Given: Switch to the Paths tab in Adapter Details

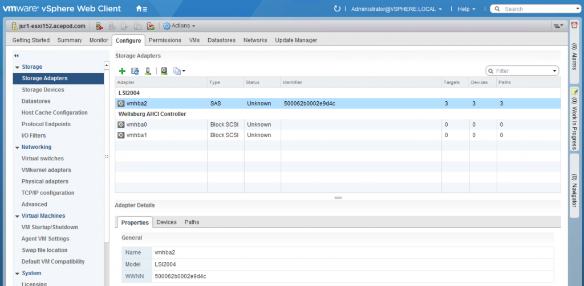Looking at the screenshot, I should tap(192, 222).
